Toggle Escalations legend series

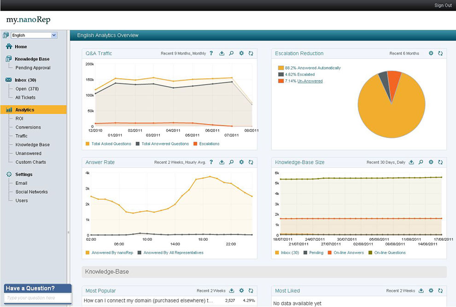click(206, 144)
